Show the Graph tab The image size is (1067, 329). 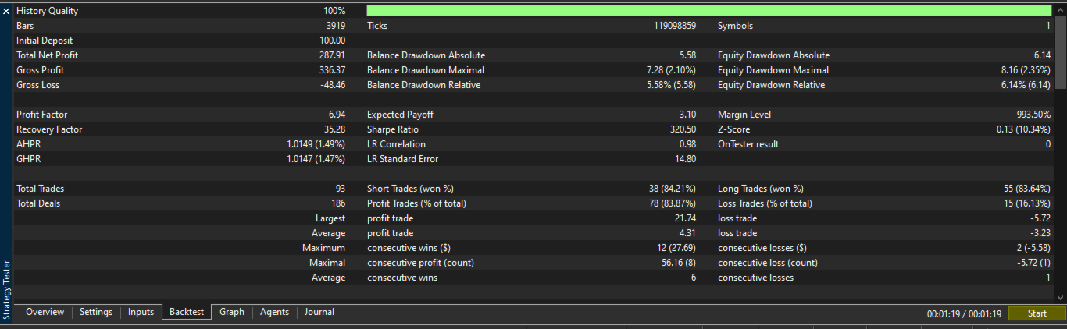pos(232,312)
